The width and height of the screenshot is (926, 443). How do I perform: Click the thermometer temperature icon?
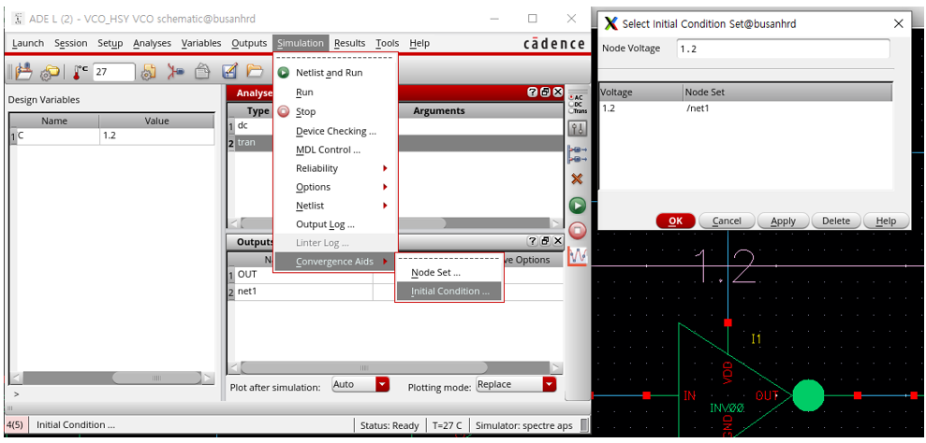click(x=81, y=72)
